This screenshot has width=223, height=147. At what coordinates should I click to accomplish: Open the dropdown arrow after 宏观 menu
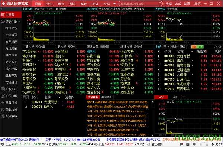point(114,4)
